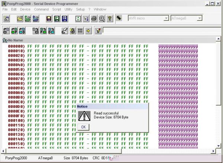Click the Read Device icon

tap(7, 31)
